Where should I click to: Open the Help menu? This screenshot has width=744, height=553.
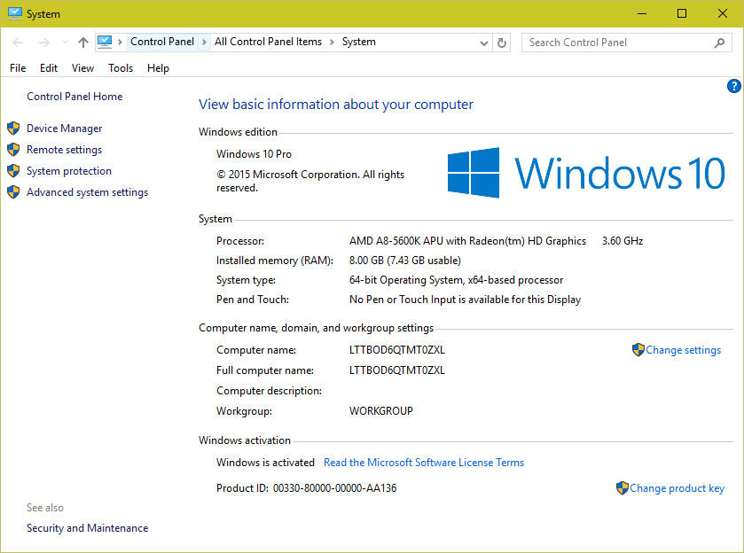pos(158,68)
